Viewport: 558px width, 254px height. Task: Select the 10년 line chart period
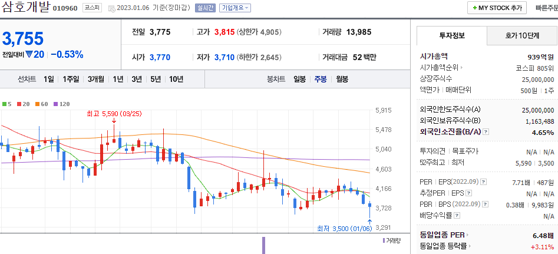[176, 80]
